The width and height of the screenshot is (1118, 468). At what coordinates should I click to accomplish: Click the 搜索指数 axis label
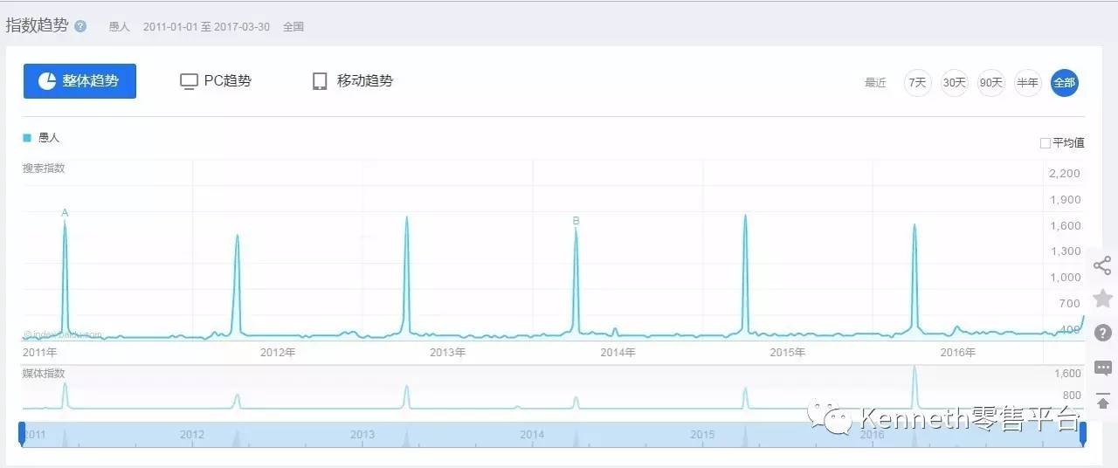44,169
